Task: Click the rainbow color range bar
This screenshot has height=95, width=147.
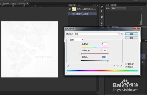Action: click(102, 70)
